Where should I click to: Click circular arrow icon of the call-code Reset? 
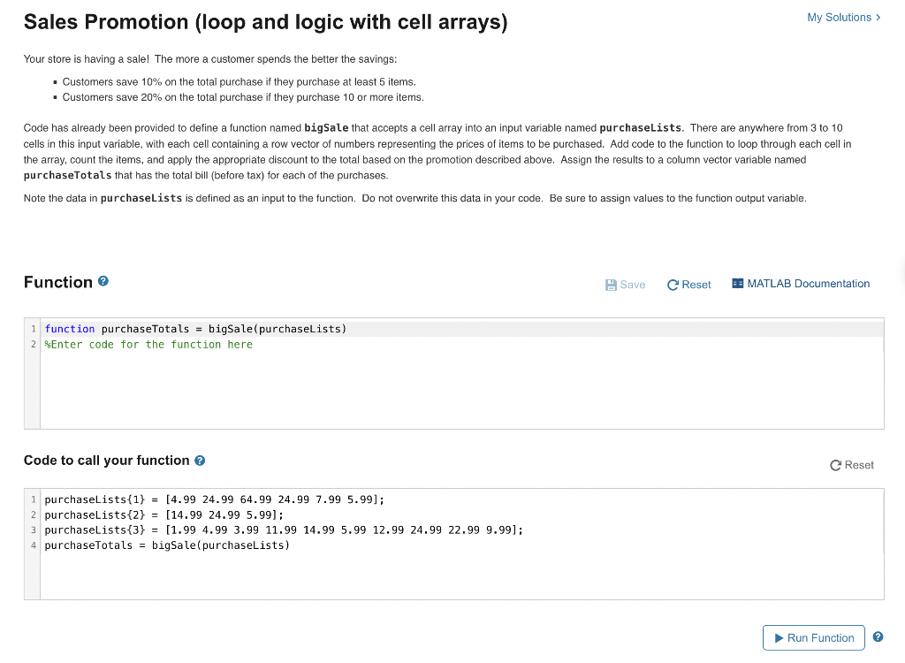coord(835,466)
